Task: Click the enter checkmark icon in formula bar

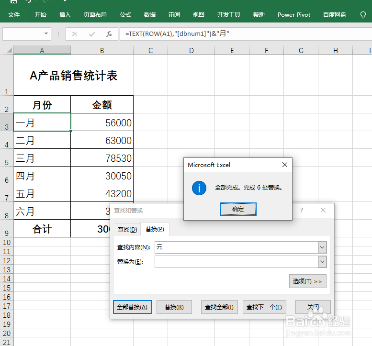Action: pyautogui.click(x=92, y=34)
